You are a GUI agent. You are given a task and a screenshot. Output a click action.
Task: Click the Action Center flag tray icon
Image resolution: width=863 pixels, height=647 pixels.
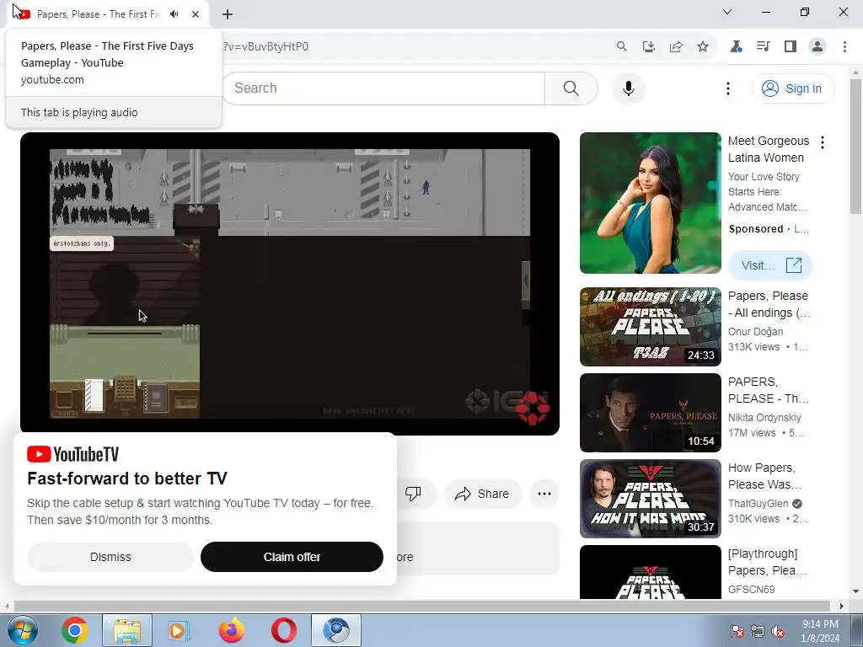(x=737, y=631)
